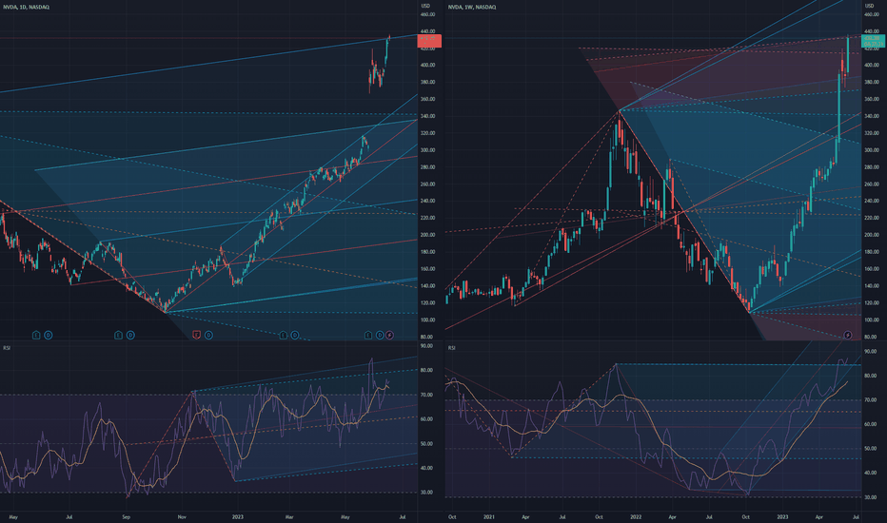
Task: Open the earnings marker before Sep on daily chart
Action: point(118,336)
